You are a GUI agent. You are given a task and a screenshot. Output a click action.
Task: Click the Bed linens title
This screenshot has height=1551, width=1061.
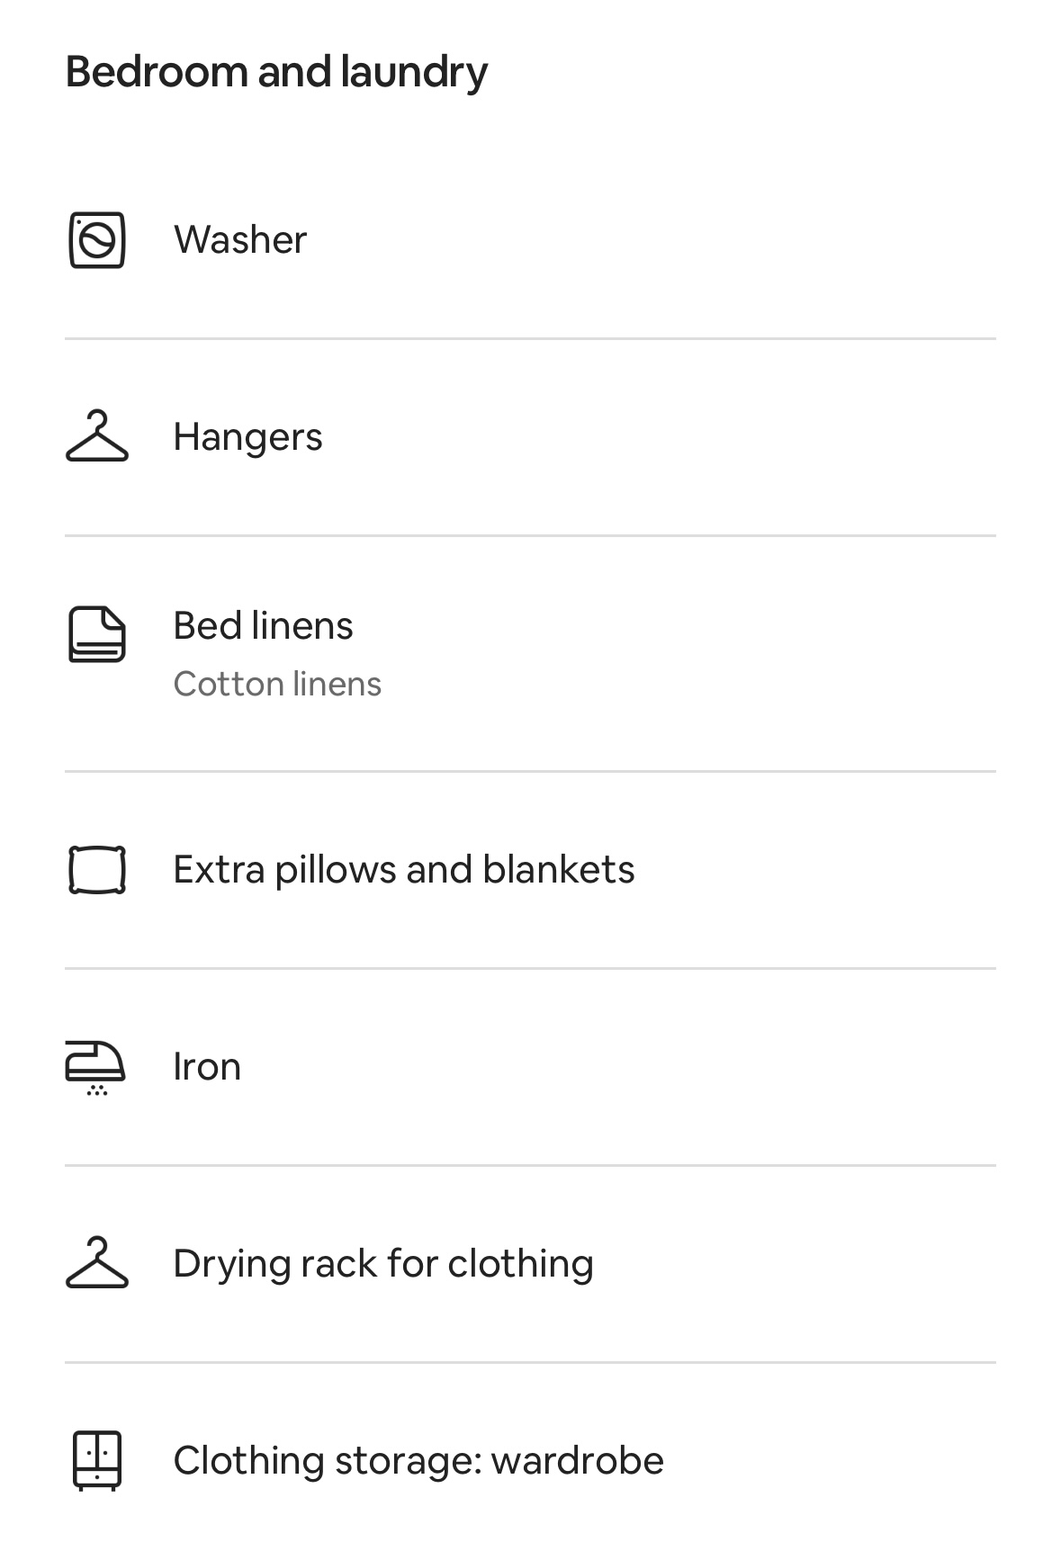pos(263,626)
